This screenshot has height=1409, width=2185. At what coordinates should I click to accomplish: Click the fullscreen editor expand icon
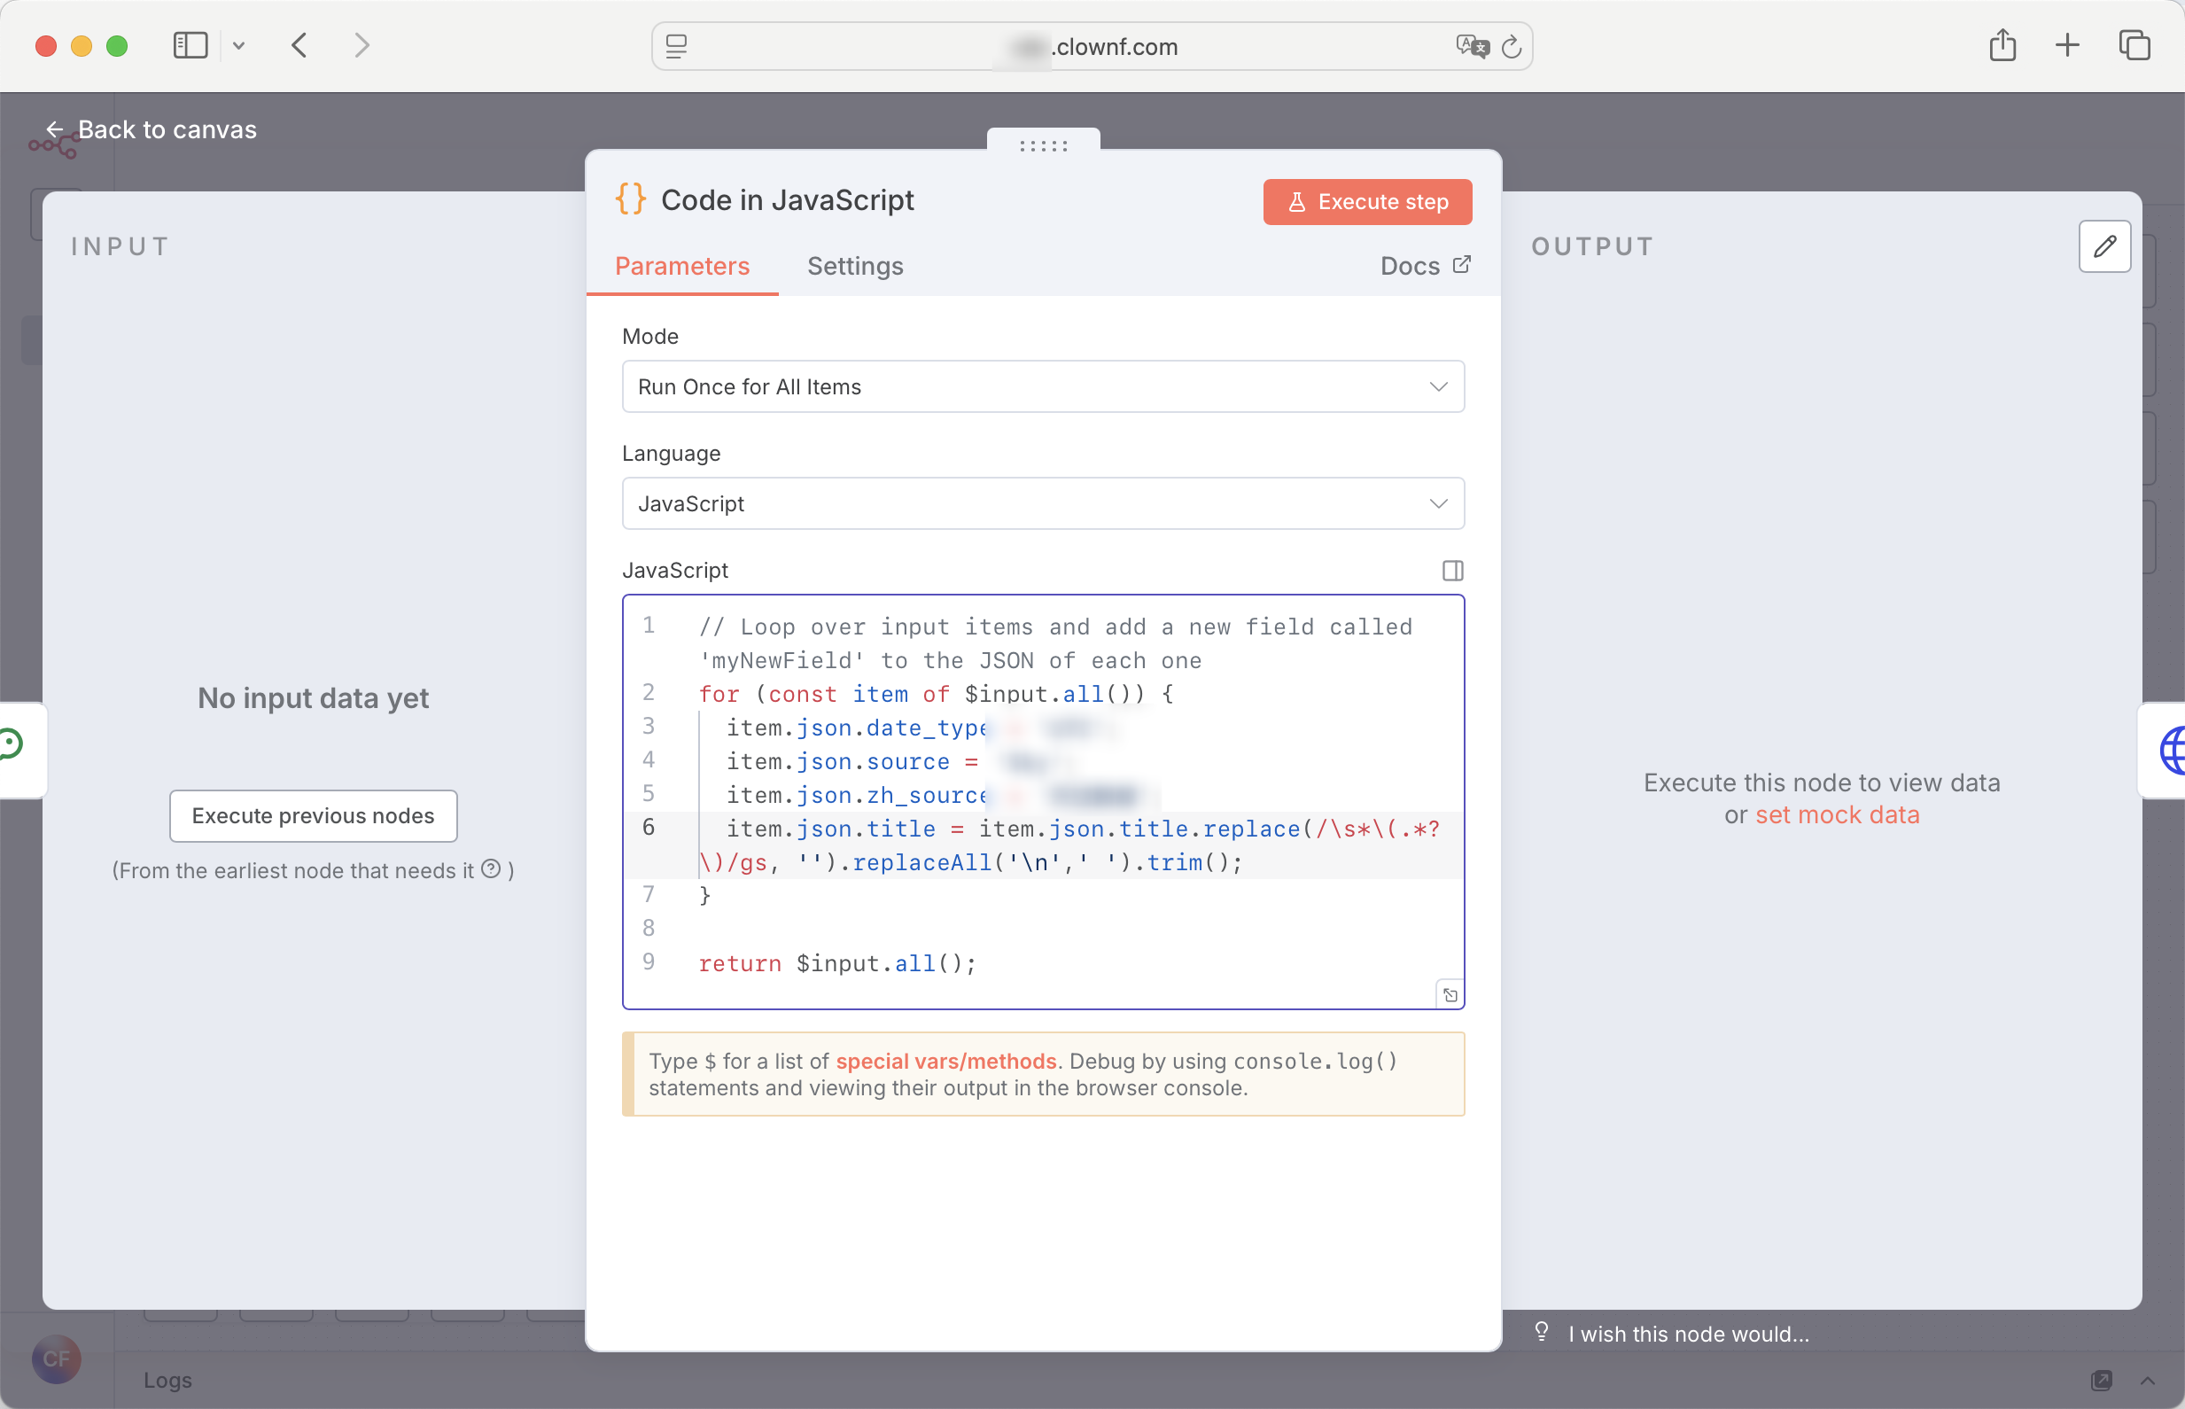1450,994
